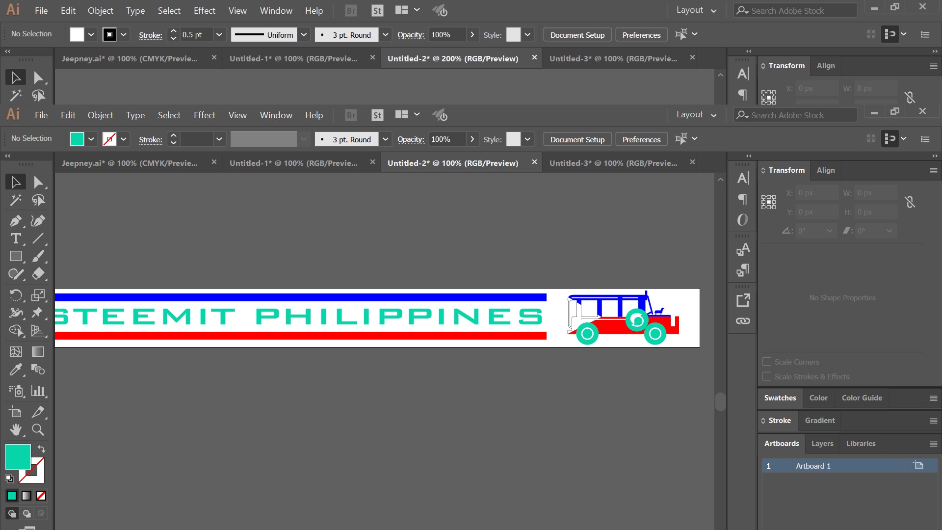
Task: Select the Pen tool
Action: click(16, 221)
